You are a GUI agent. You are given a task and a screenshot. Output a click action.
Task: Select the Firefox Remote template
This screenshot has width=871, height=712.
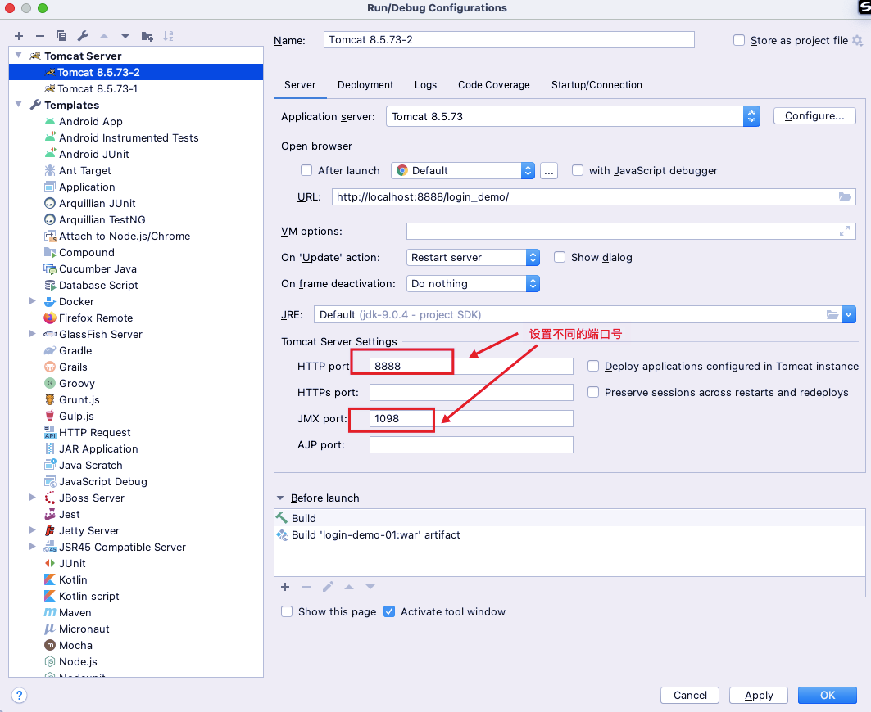pyautogui.click(x=96, y=318)
